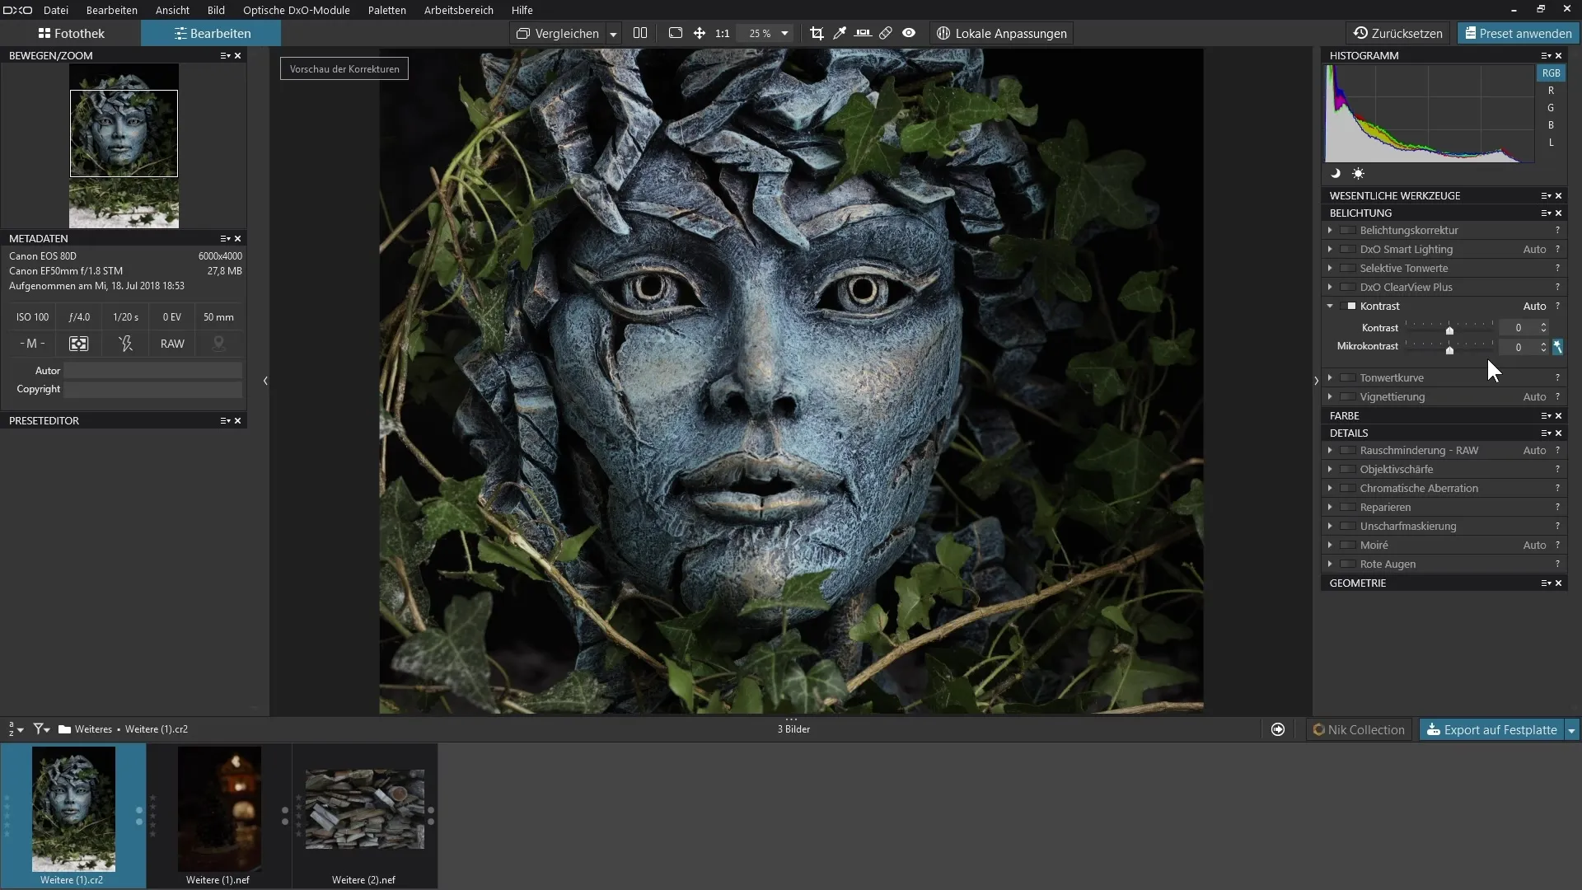Show histogram highlight clipping sun icon
Viewport: 1582px width, 890px height.
1358,174
